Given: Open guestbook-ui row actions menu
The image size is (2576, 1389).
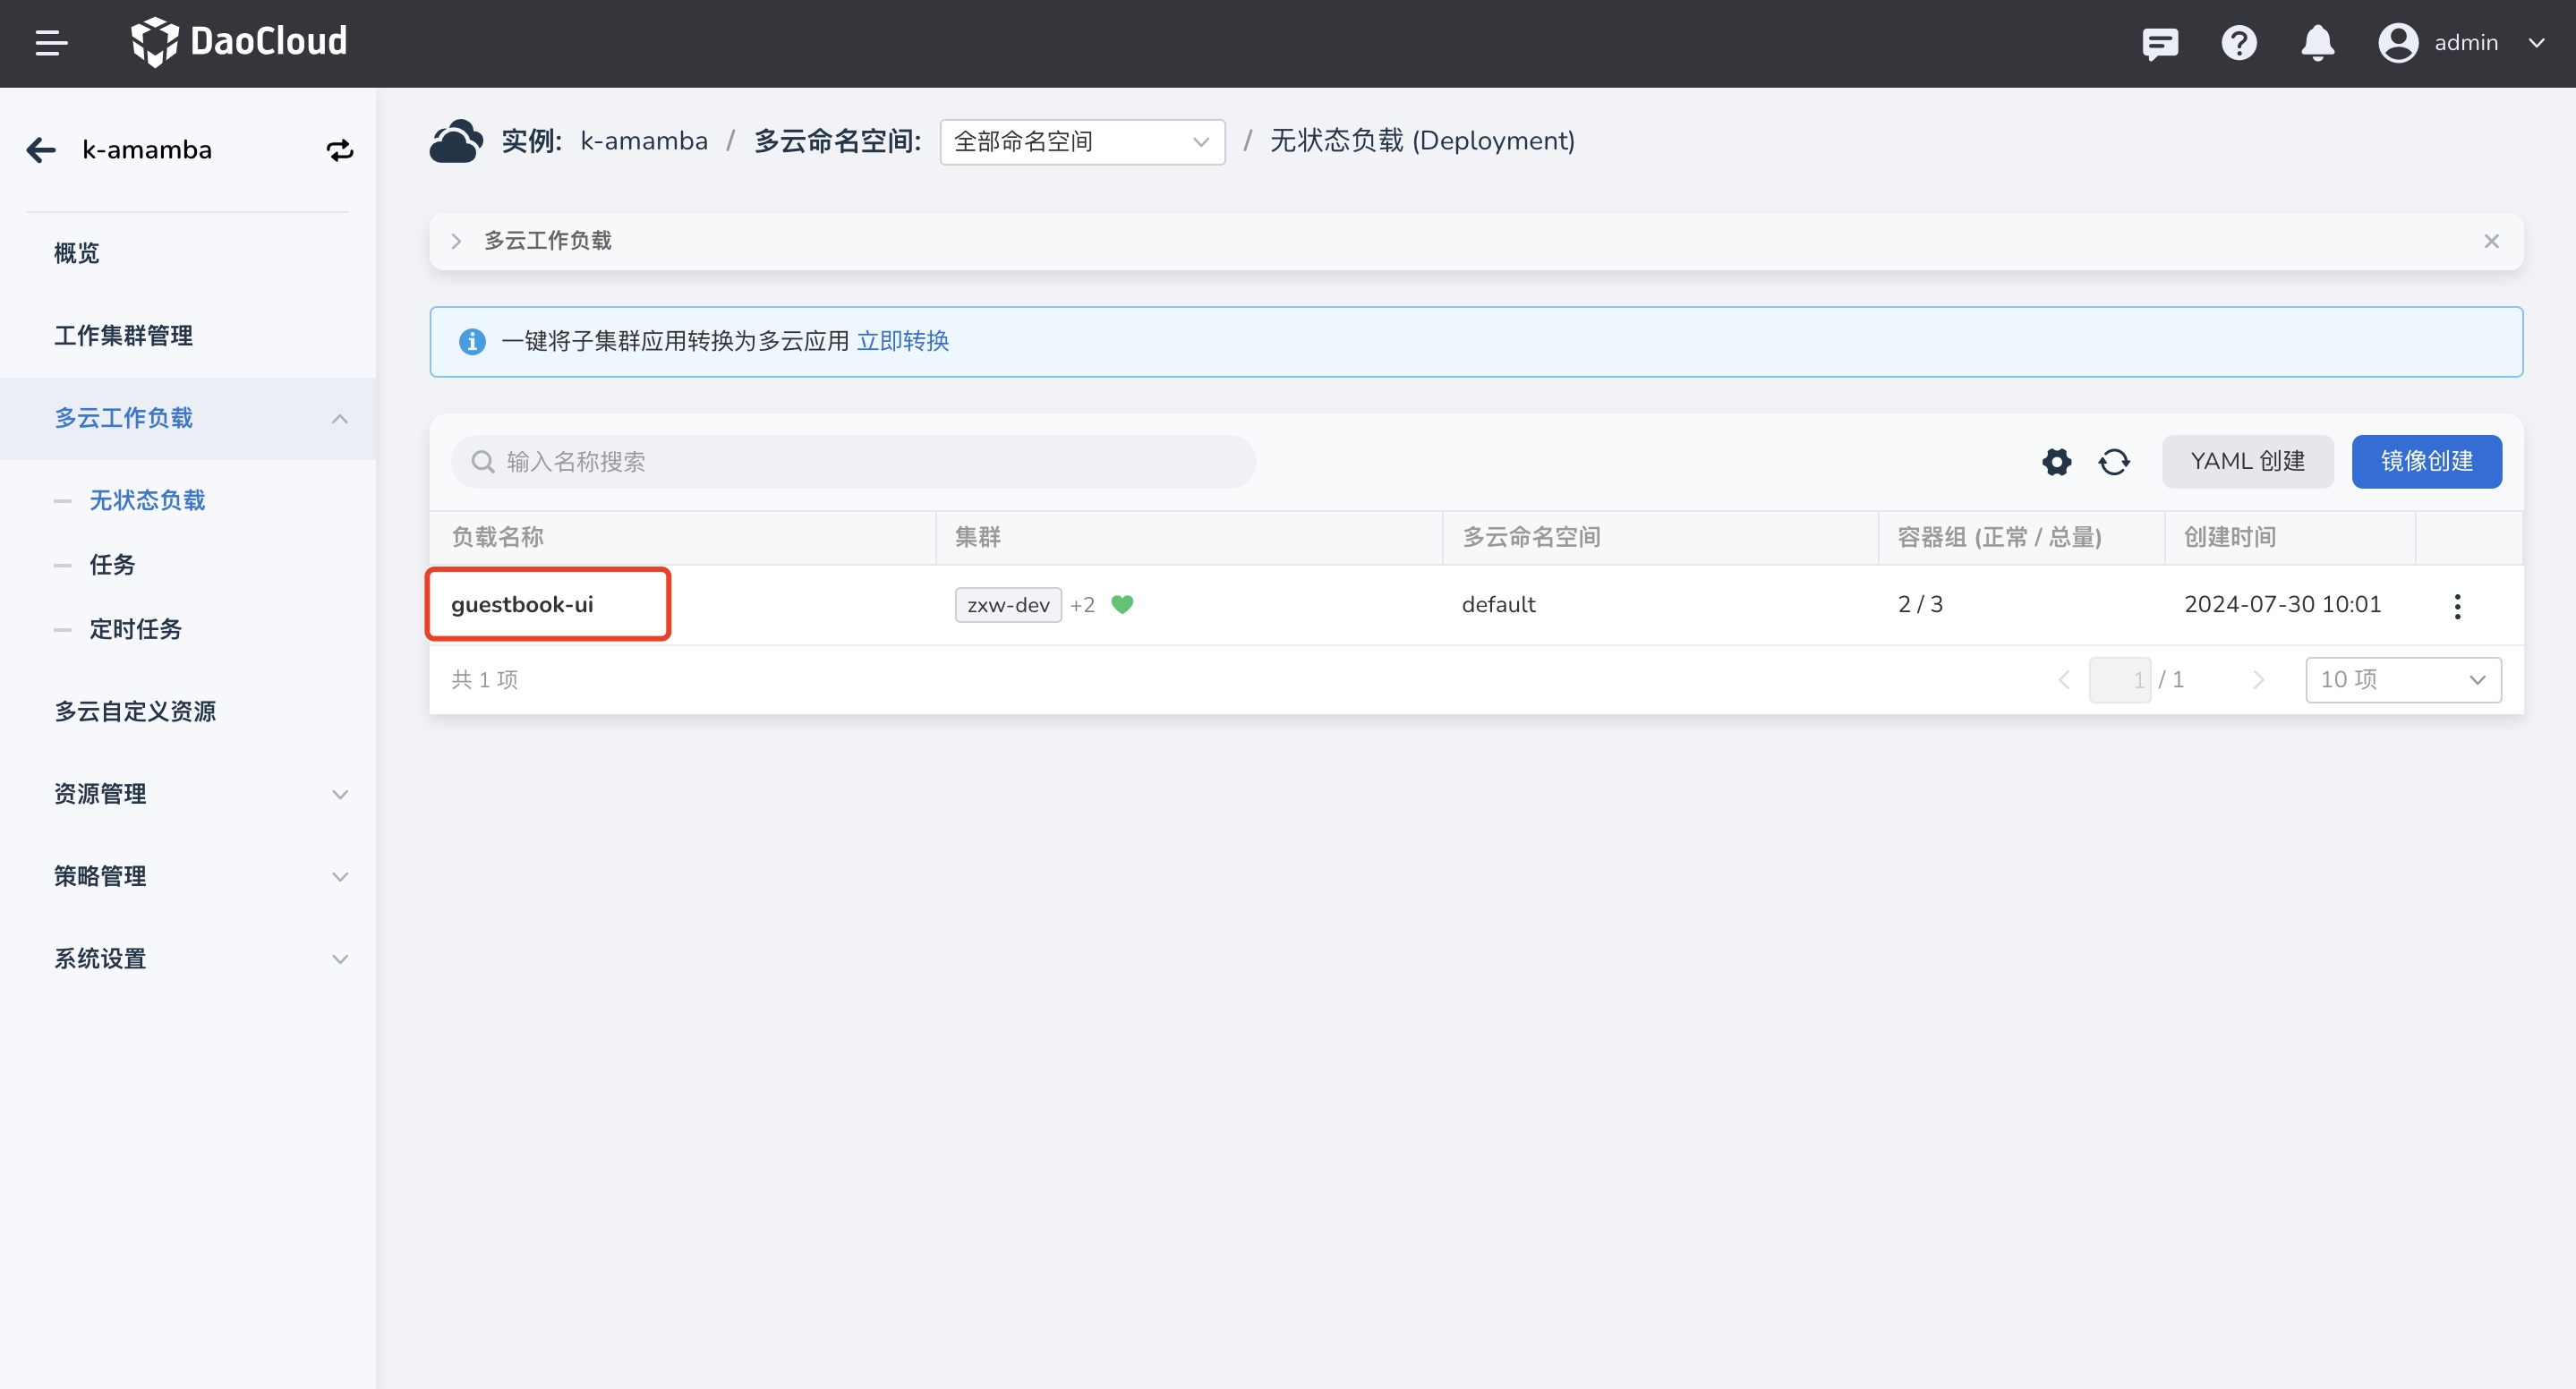Looking at the screenshot, I should click(x=2457, y=606).
